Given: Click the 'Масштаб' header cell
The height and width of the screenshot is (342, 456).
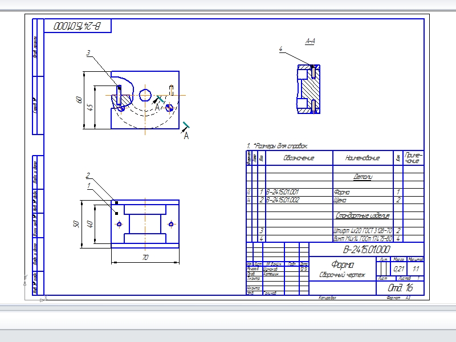Looking at the screenshot, I should pyautogui.click(x=416, y=259).
